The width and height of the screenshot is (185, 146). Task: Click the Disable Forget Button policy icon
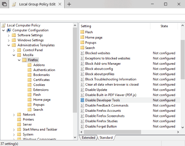point(82,126)
